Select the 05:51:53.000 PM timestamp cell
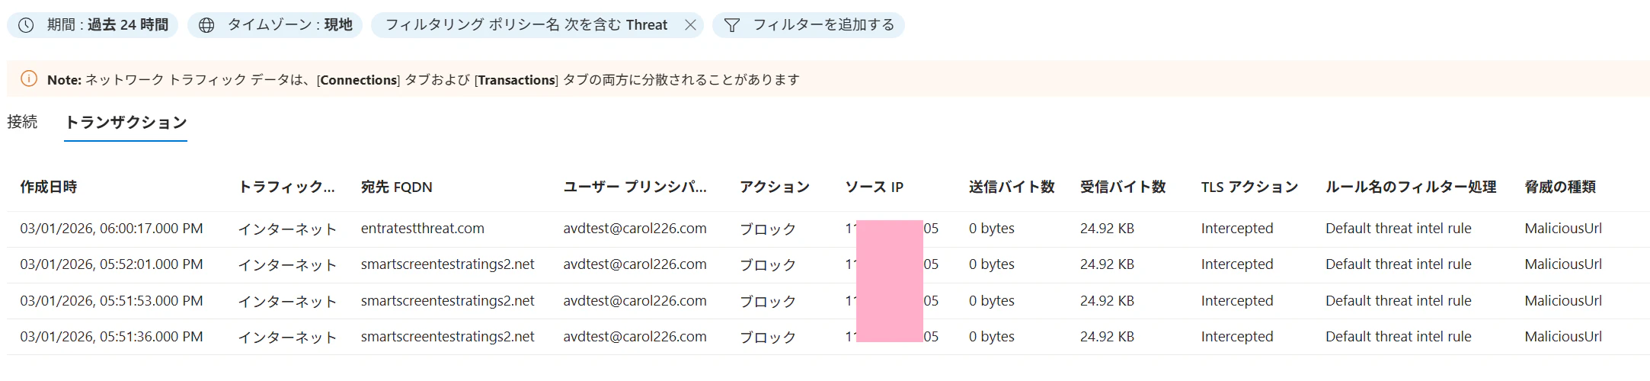This screenshot has width=1650, height=381. (111, 301)
